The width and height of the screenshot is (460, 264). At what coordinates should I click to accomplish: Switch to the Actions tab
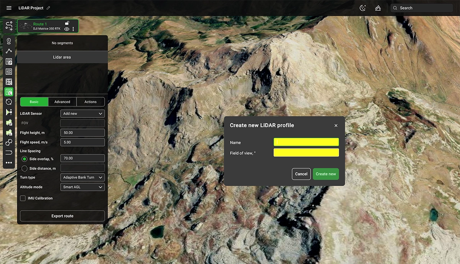[x=90, y=102]
